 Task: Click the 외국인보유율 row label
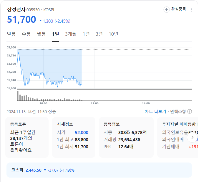pos(175,132)
